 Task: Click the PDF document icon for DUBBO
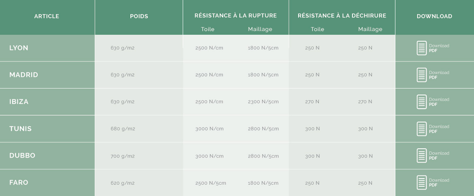pyautogui.click(x=422, y=156)
